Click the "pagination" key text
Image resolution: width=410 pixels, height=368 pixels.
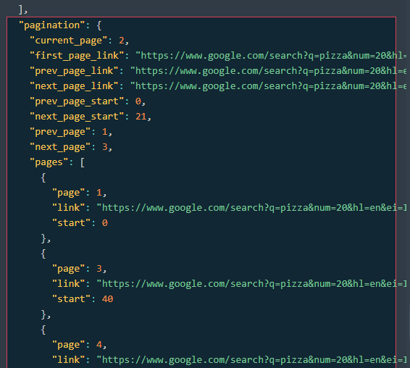pos(51,25)
